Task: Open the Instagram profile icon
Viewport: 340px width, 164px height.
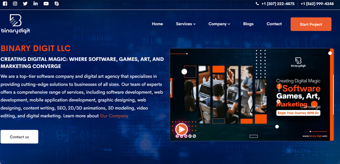Action: [x=15, y=4]
